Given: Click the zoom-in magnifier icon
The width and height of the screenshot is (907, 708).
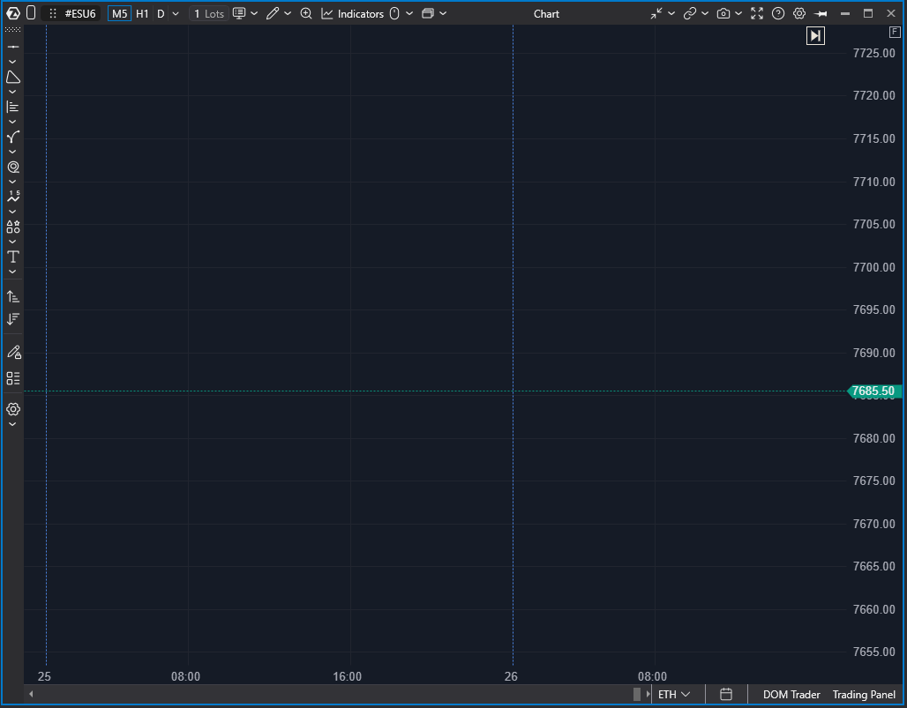Looking at the screenshot, I should tap(306, 13).
